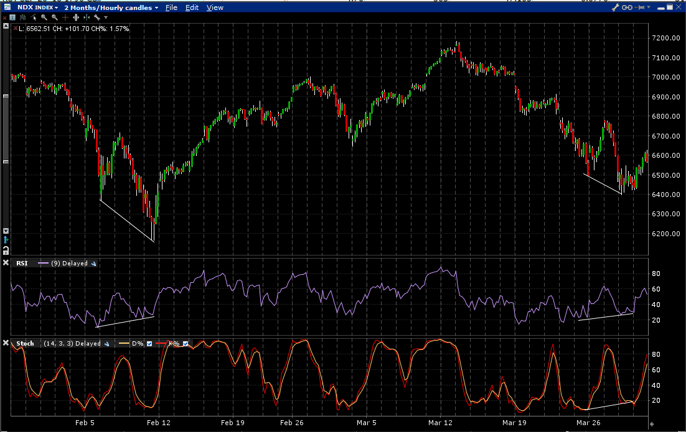This screenshot has height=432, width=686.
Task: Toggle the D% line checkbox
Action: click(x=149, y=344)
